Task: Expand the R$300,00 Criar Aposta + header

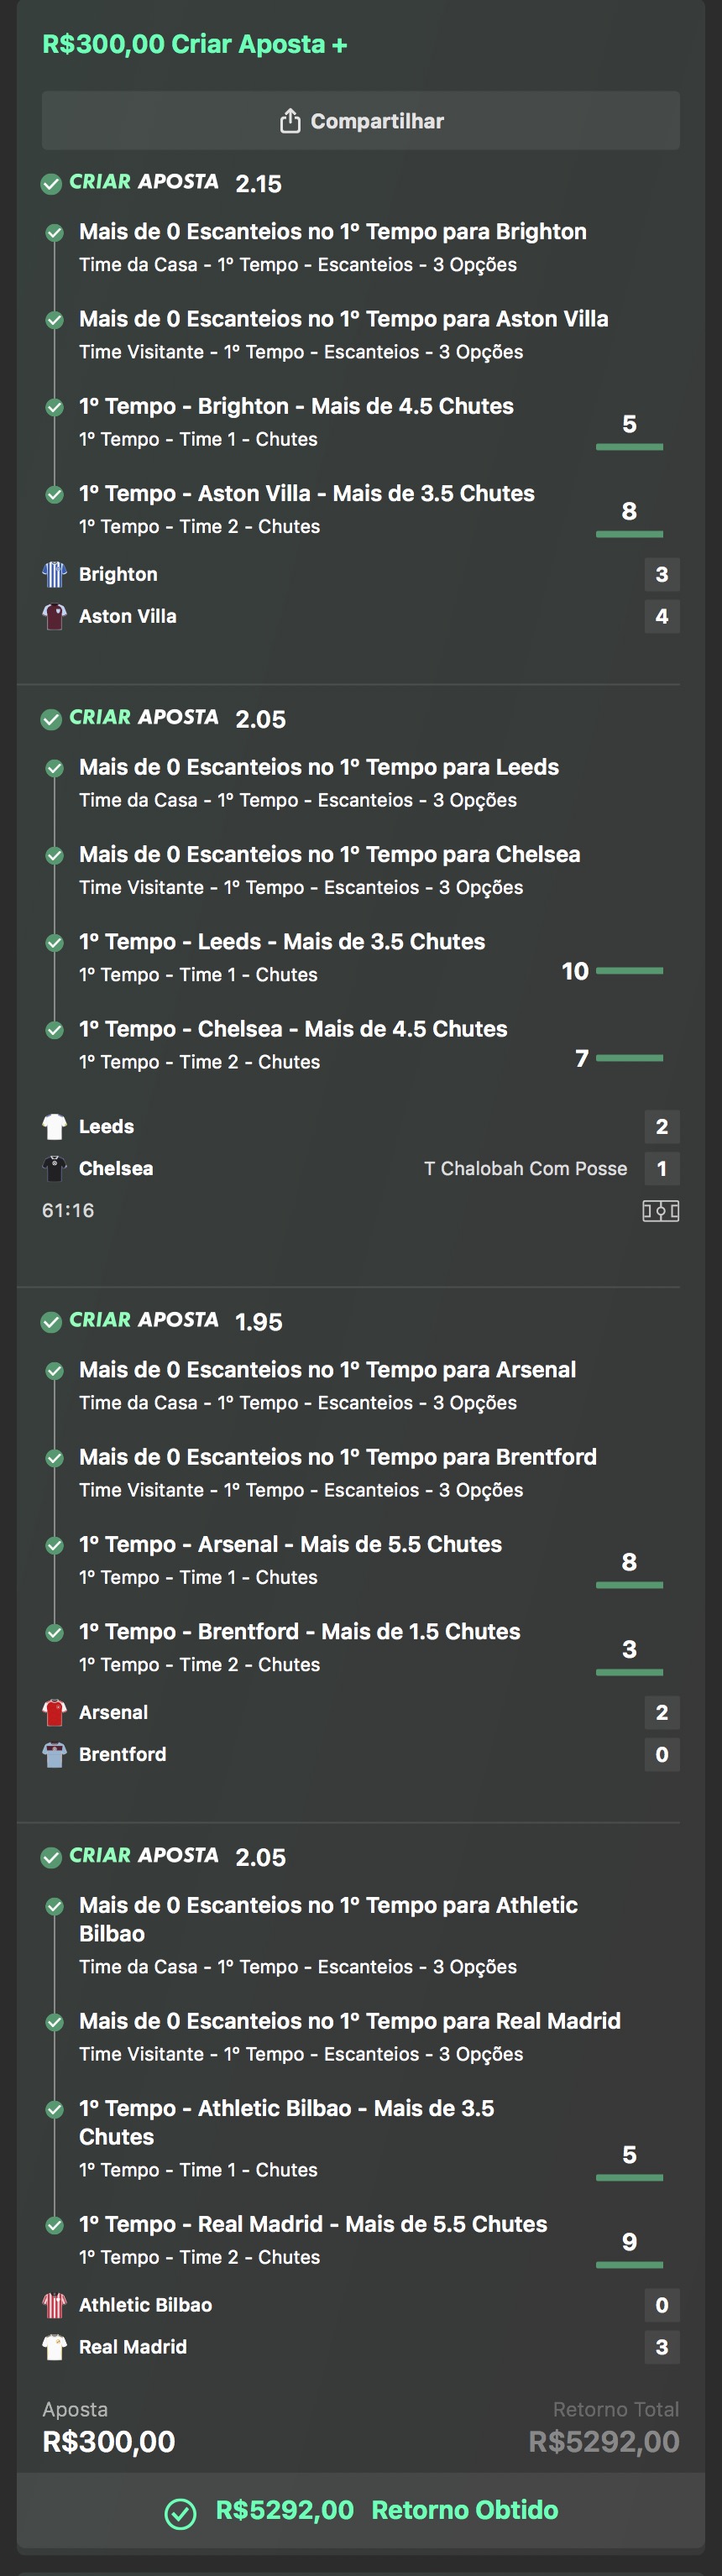Action: 194,45
